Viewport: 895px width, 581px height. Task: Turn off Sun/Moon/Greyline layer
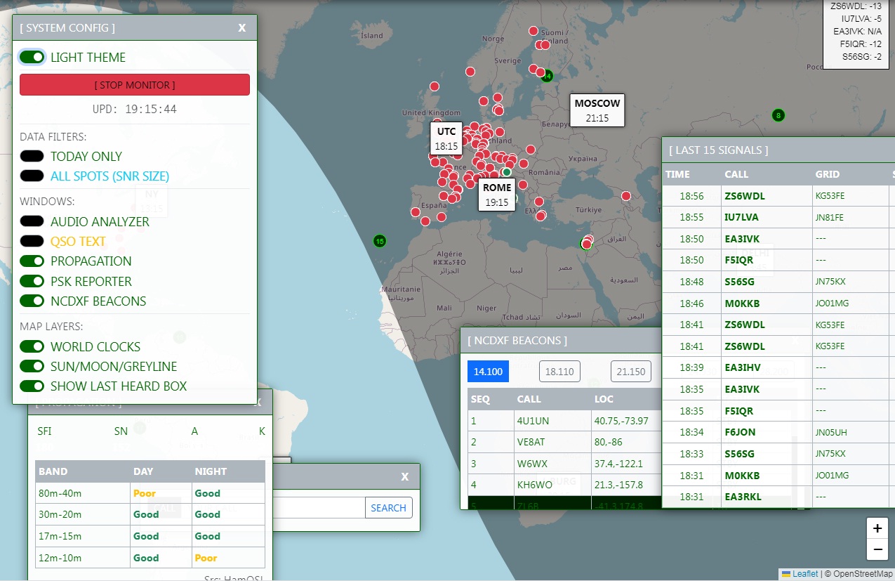click(x=32, y=366)
